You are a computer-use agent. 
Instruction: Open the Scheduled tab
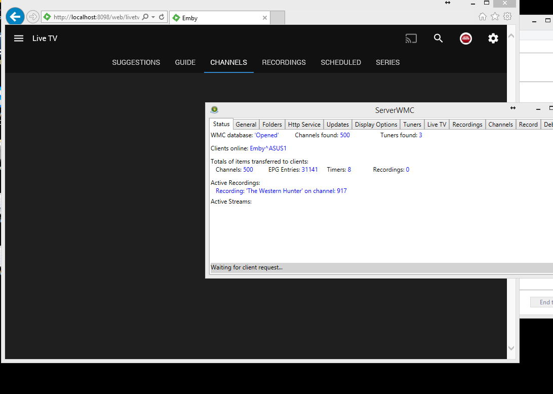tap(341, 62)
